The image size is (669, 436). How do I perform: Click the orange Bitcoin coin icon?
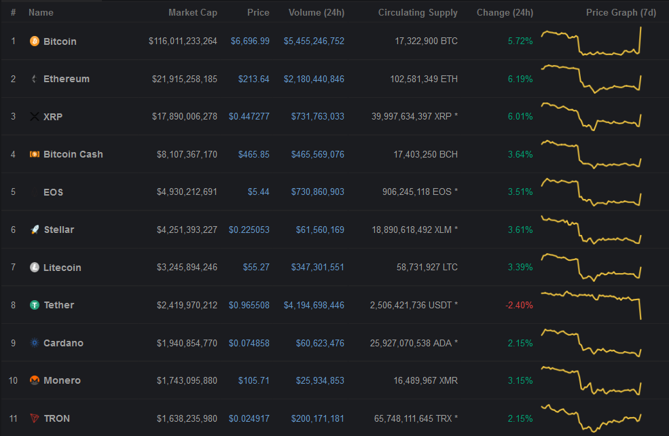(x=35, y=41)
